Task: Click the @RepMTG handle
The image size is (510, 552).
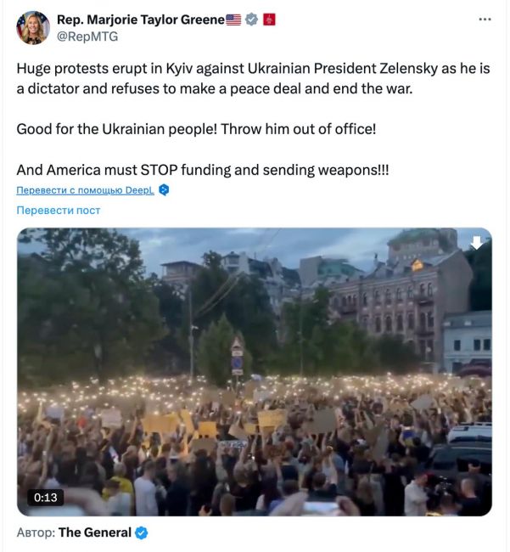Action: coord(87,36)
